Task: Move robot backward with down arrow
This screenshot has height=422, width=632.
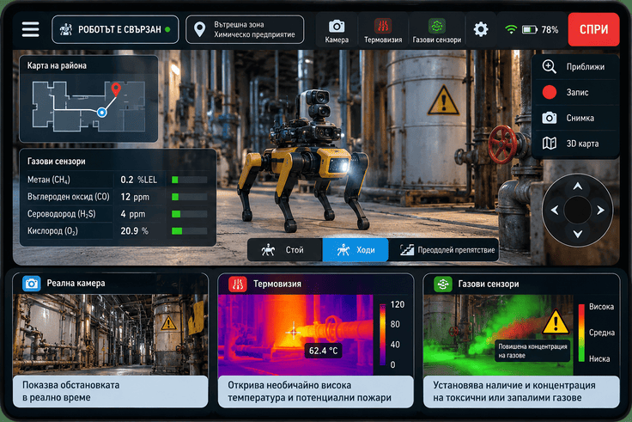Action: [x=578, y=234]
